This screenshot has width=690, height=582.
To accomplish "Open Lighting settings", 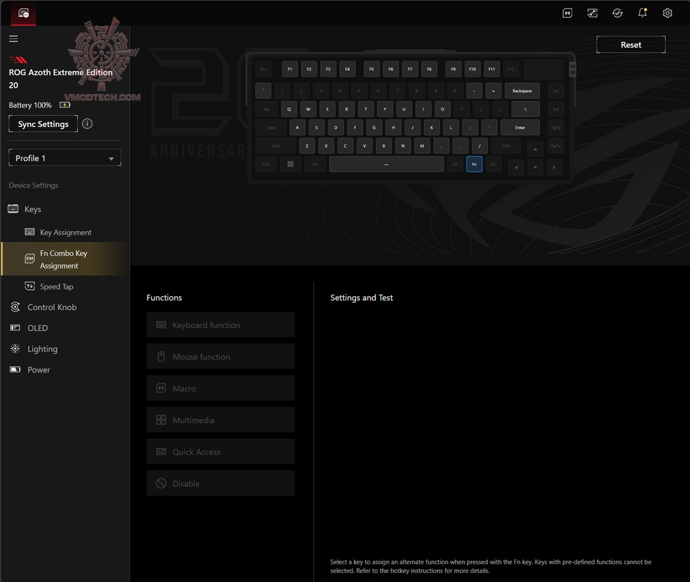I will pos(42,349).
